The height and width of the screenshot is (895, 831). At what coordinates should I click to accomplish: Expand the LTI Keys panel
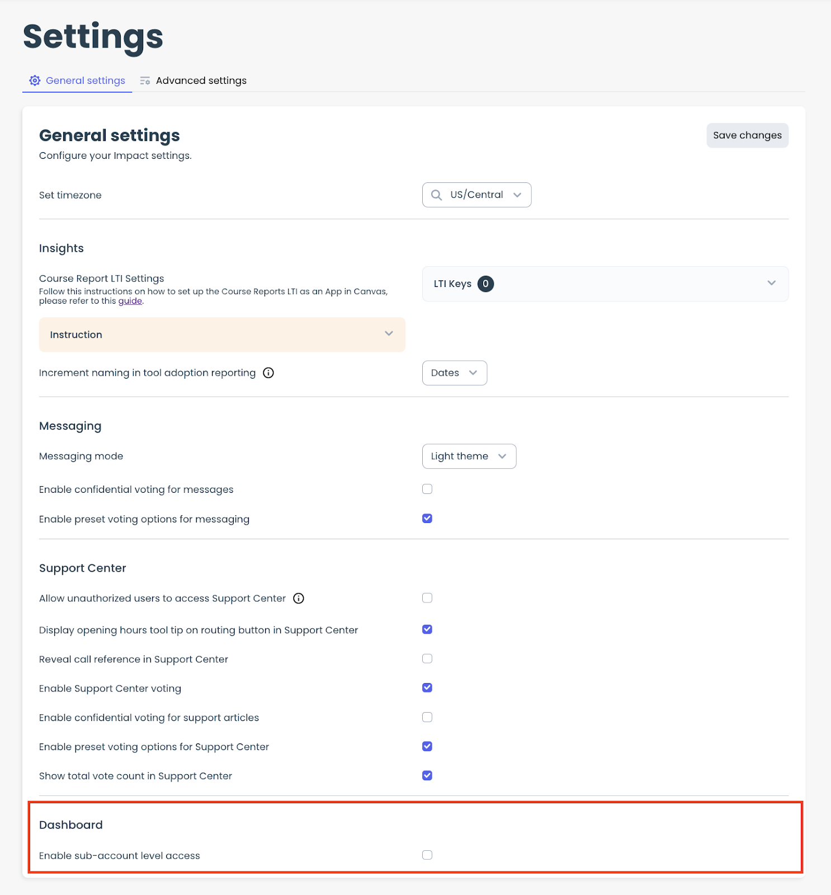[x=771, y=283]
